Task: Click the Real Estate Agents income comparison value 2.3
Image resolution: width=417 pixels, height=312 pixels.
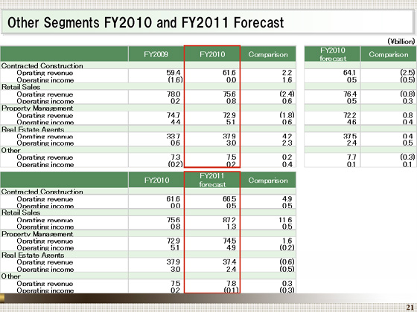Action: [x=287, y=143]
